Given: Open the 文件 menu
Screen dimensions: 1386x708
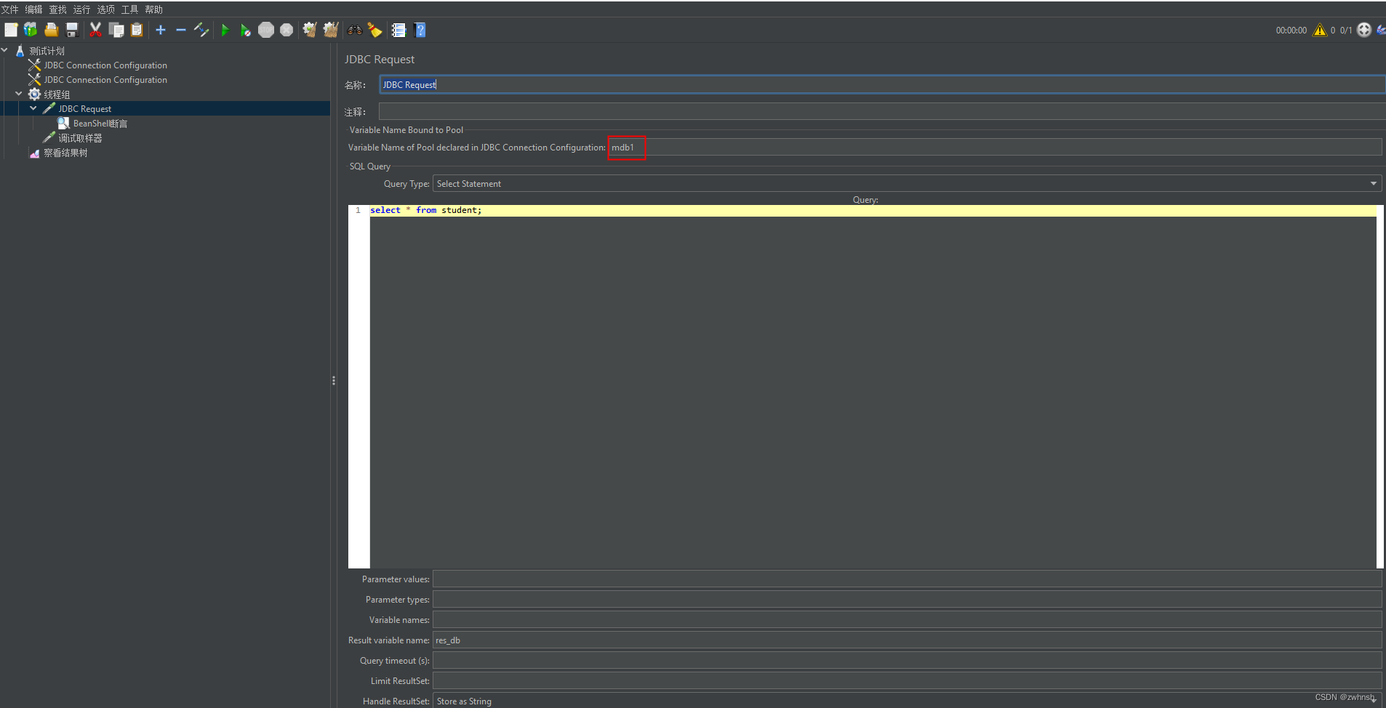Looking at the screenshot, I should [10, 9].
